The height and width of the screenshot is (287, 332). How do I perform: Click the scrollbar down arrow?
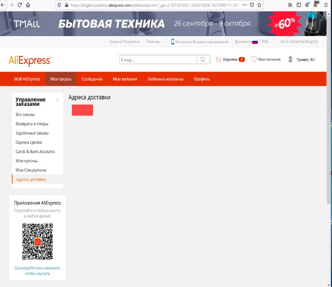point(329,285)
